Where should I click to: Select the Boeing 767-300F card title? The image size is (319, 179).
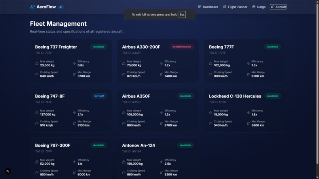(x=53, y=145)
